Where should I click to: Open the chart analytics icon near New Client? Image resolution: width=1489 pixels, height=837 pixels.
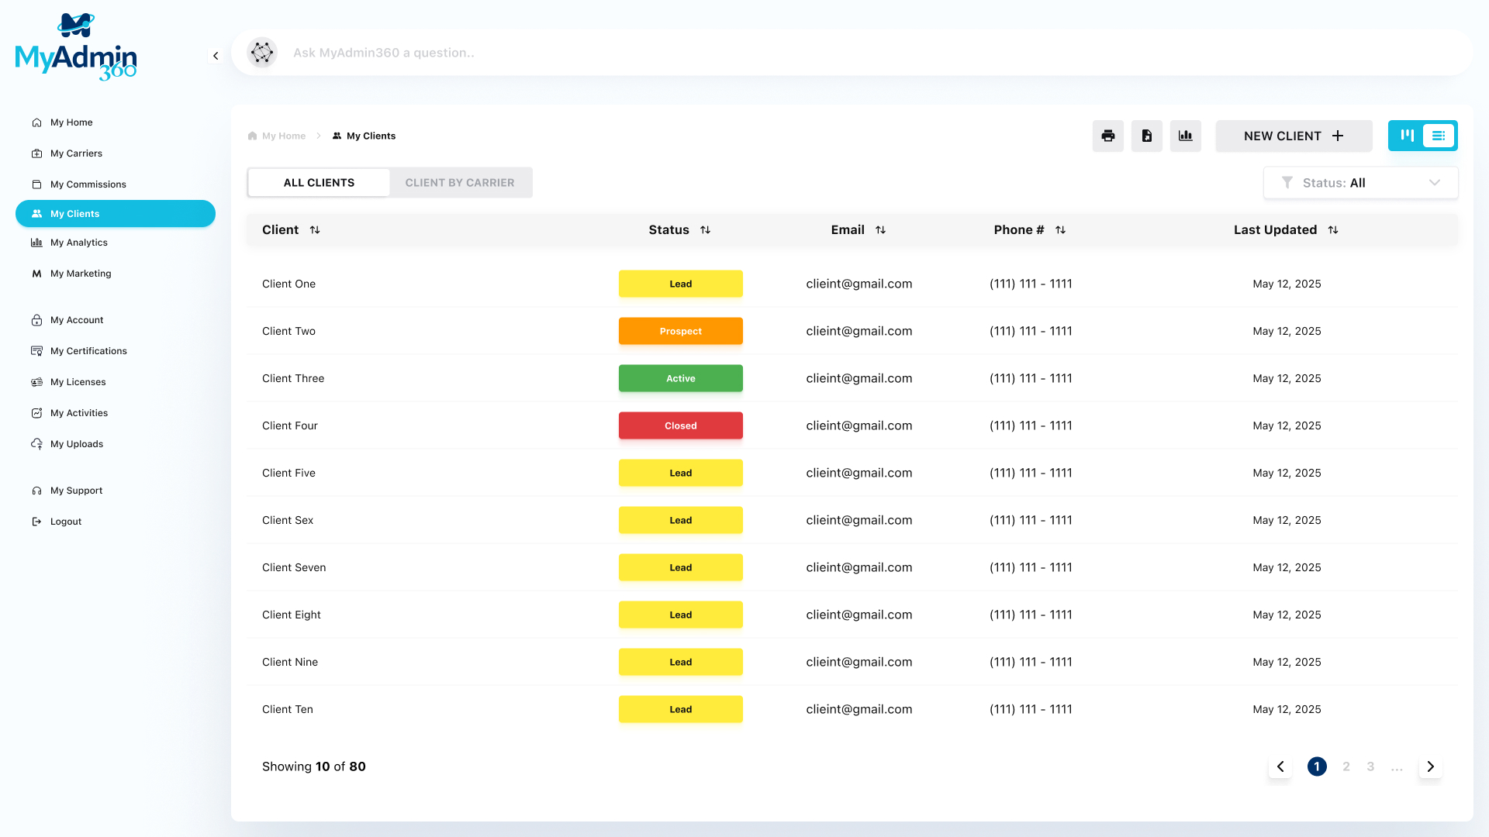point(1185,136)
